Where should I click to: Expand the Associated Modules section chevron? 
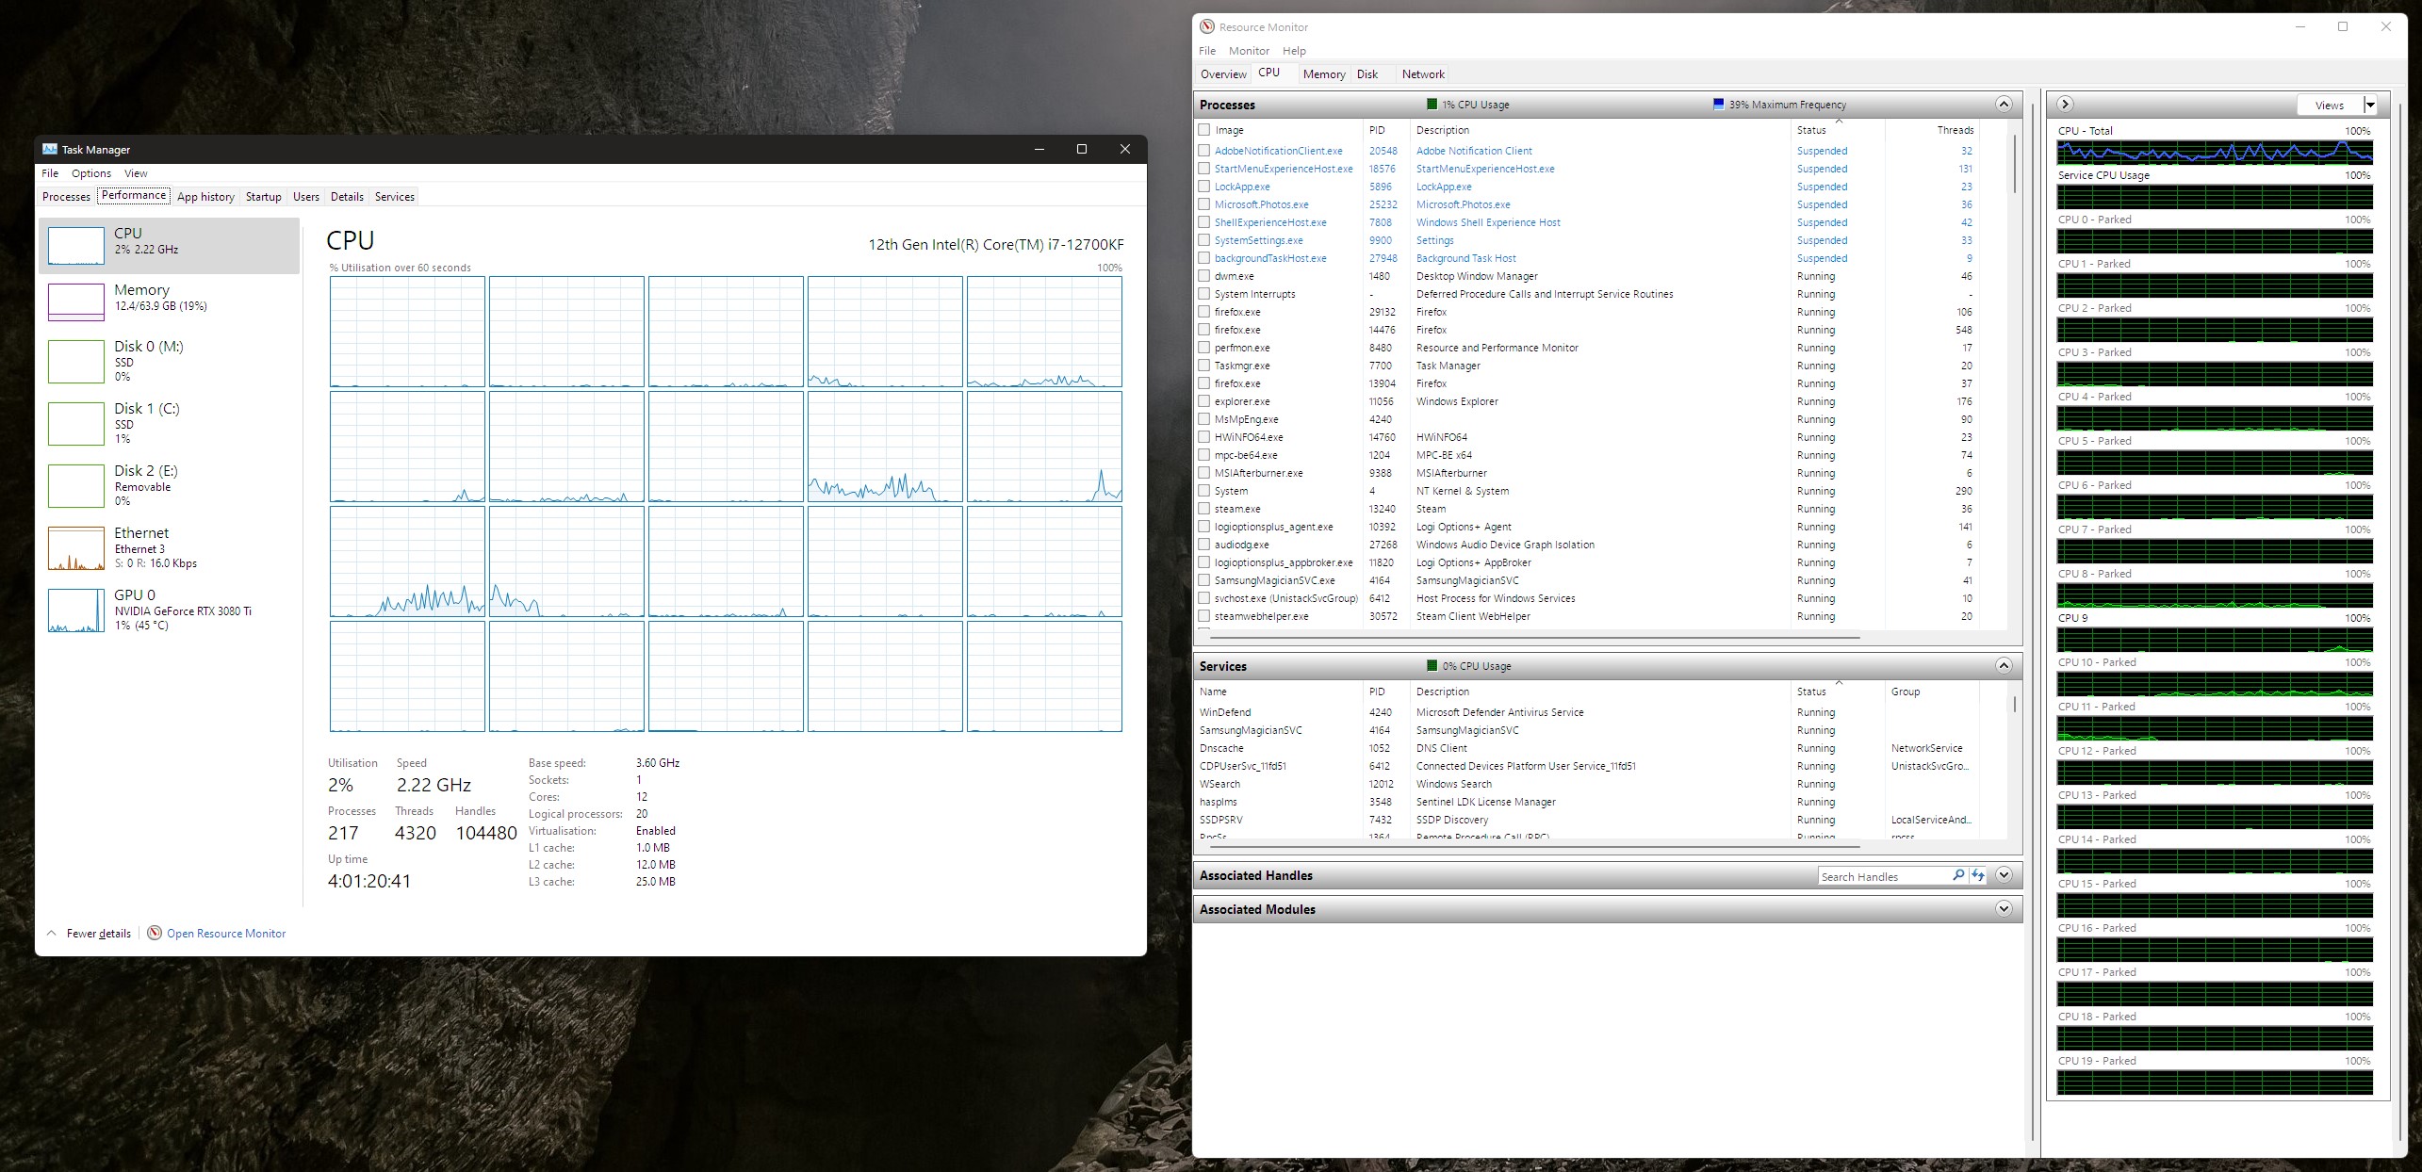click(x=2005, y=909)
